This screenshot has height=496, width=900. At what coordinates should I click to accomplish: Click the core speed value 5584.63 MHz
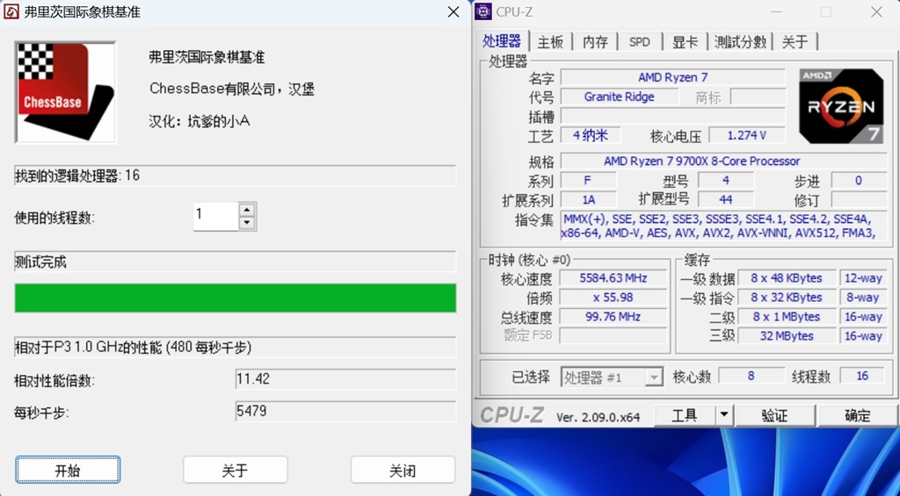click(613, 278)
